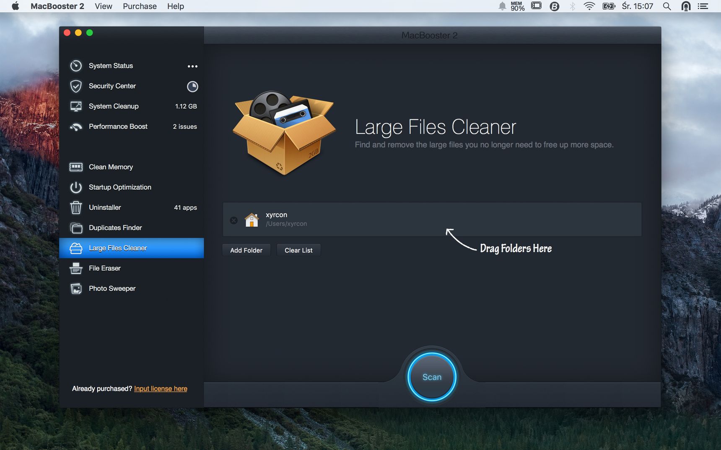Click the Bluetooth menu bar icon
Screen dimensions: 721x450
click(x=572, y=6)
